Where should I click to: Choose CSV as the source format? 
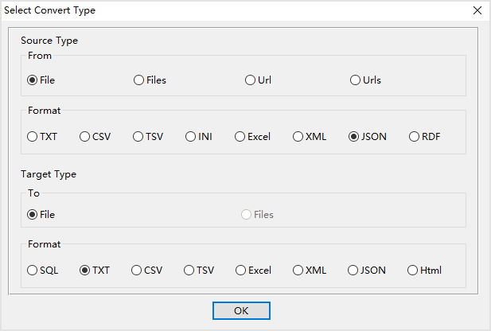pos(85,136)
